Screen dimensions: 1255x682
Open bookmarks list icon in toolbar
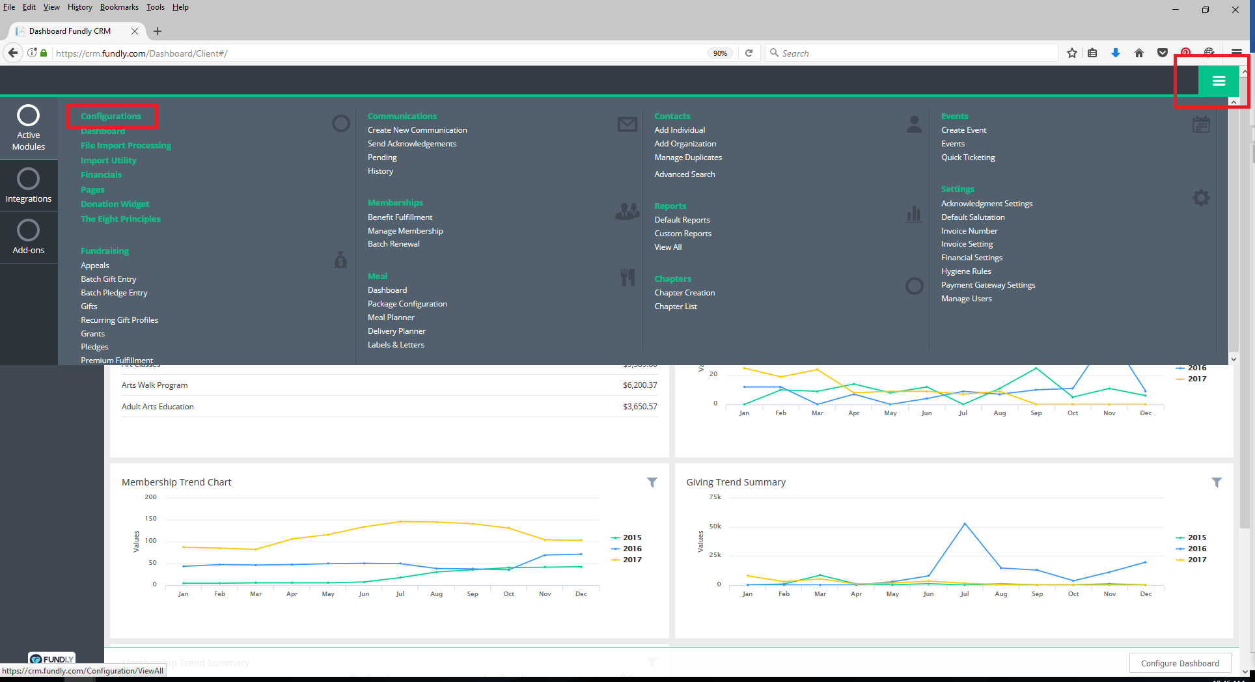pyautogui.click(x=1092, y=53)
